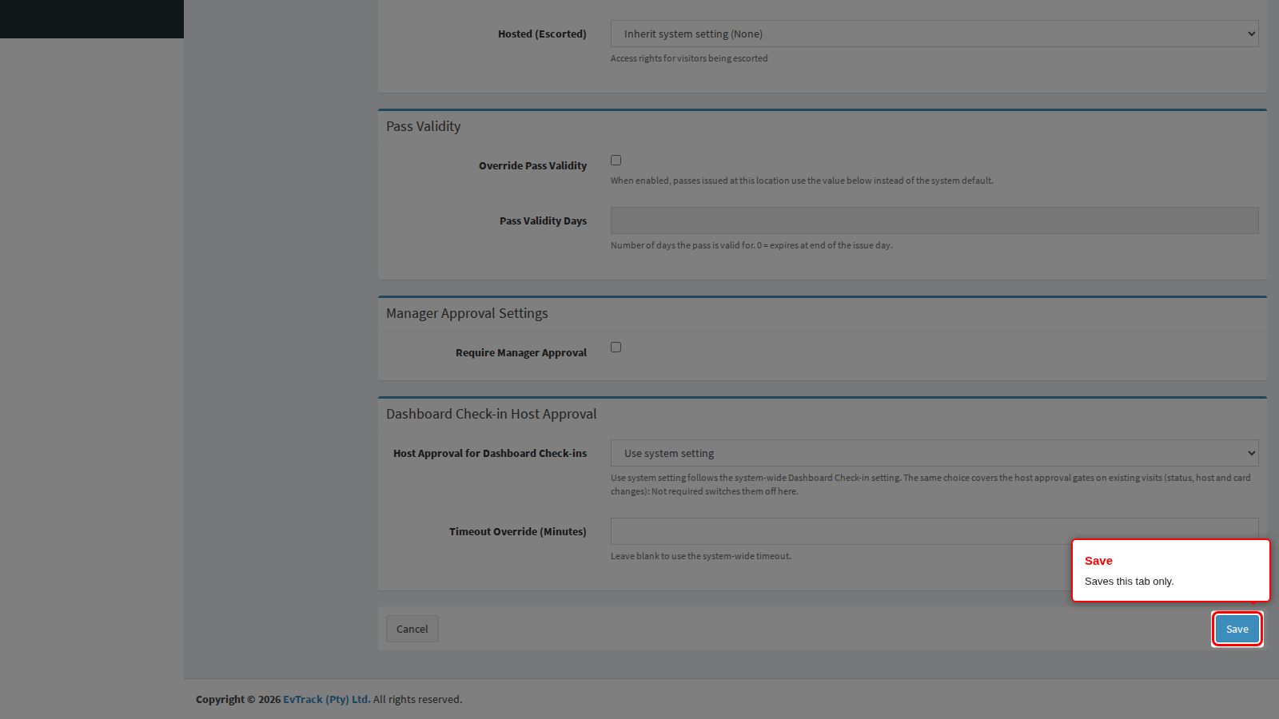Click the 'Saves this tab only.' tooltip text
The image size is (1279, 719).
1129,582
